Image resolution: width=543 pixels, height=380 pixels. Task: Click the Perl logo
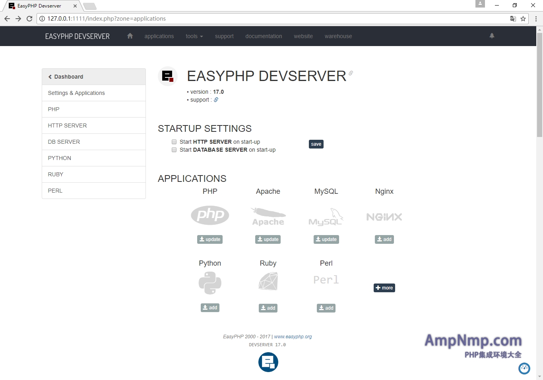point(326,280)
